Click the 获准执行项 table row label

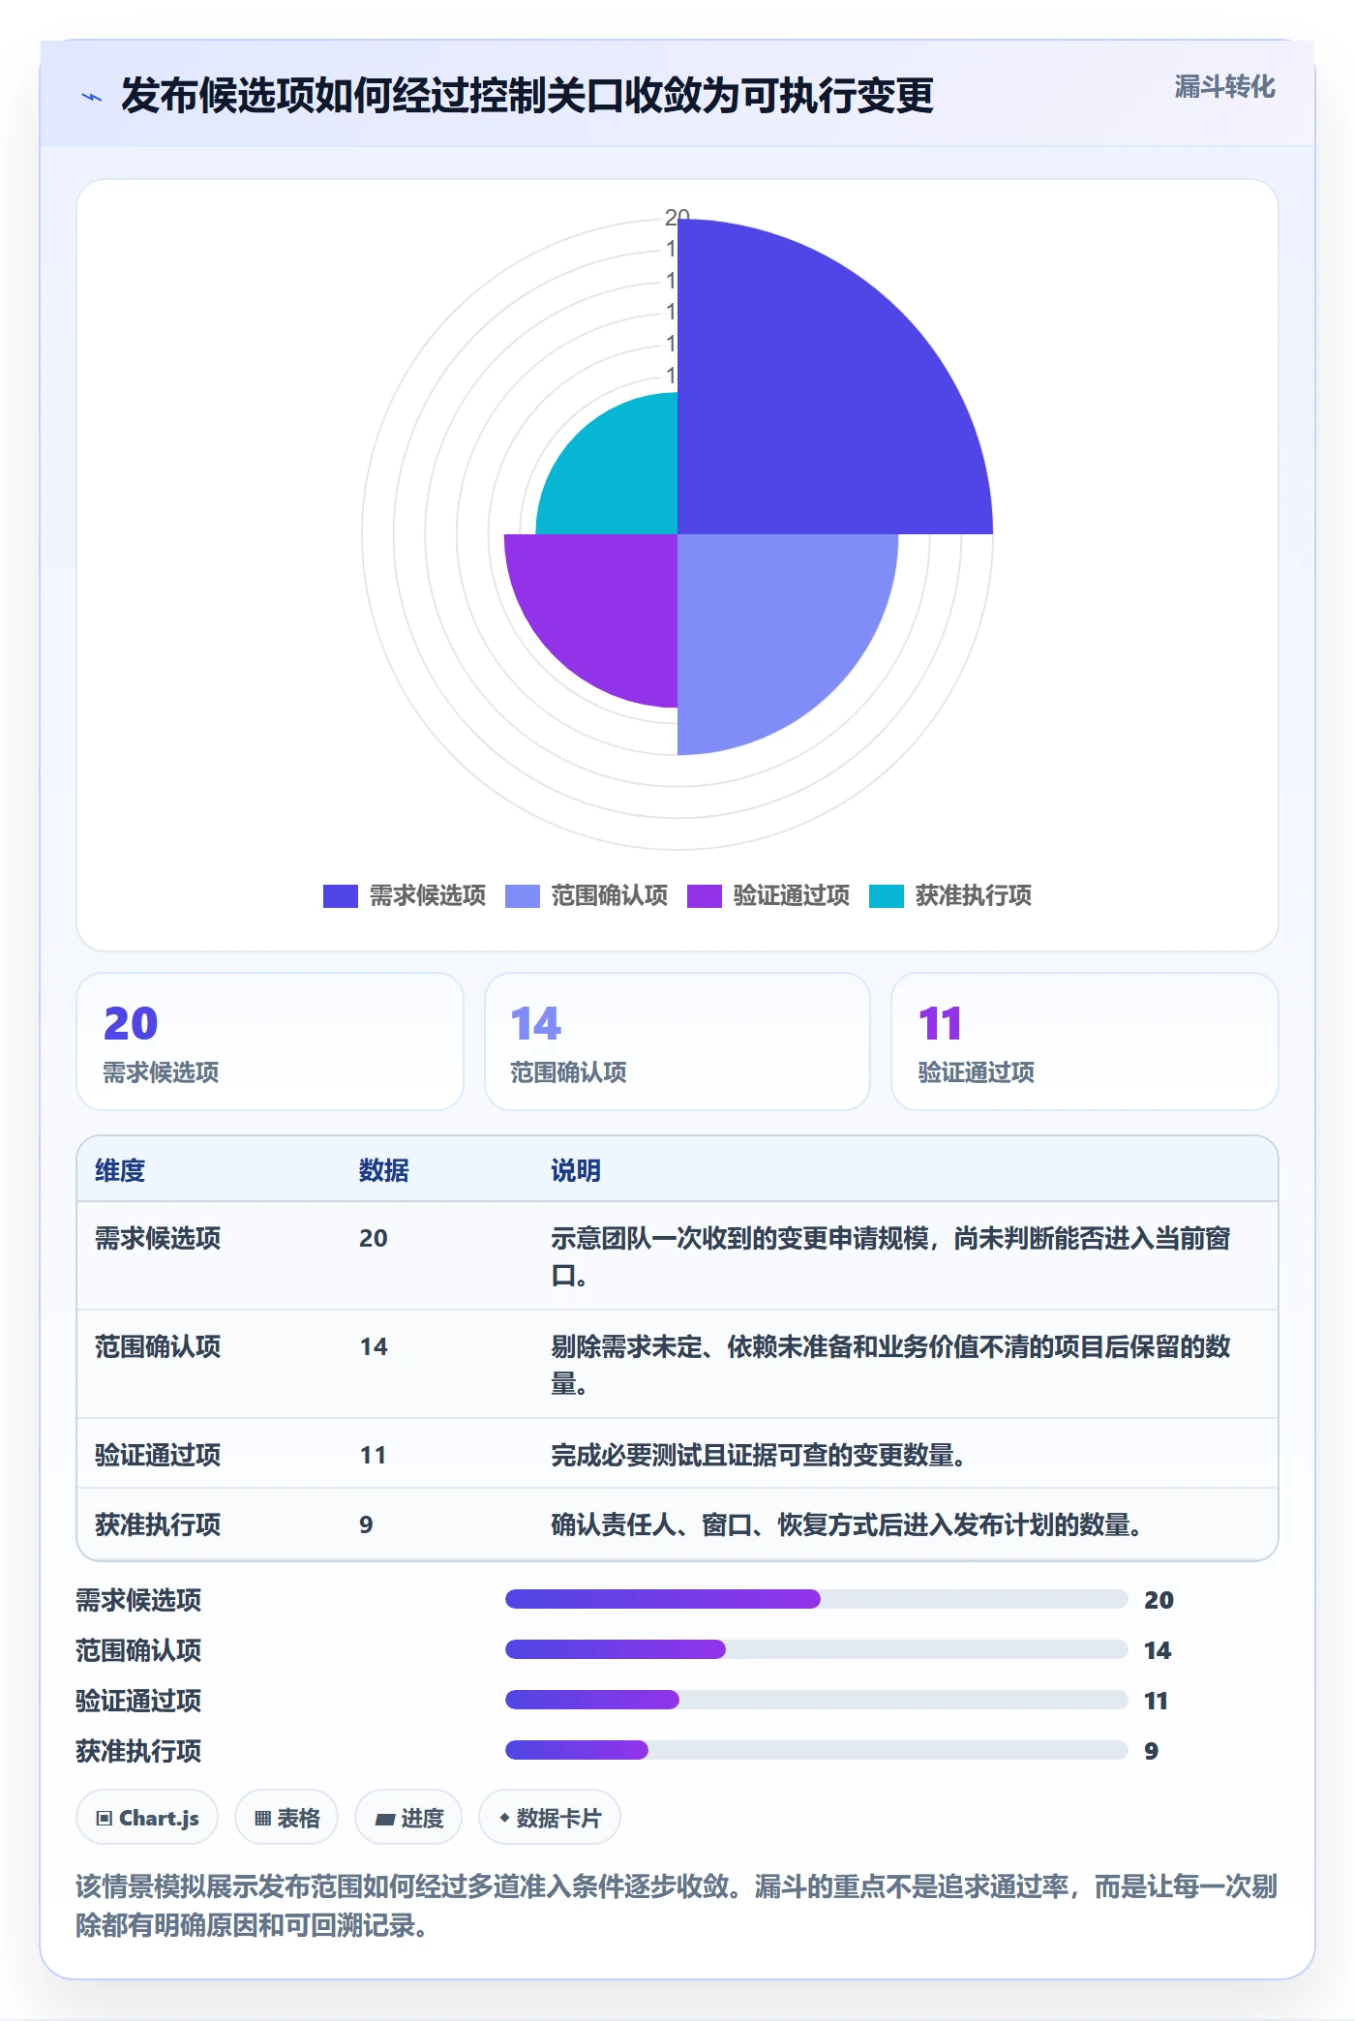(158, 1524)
